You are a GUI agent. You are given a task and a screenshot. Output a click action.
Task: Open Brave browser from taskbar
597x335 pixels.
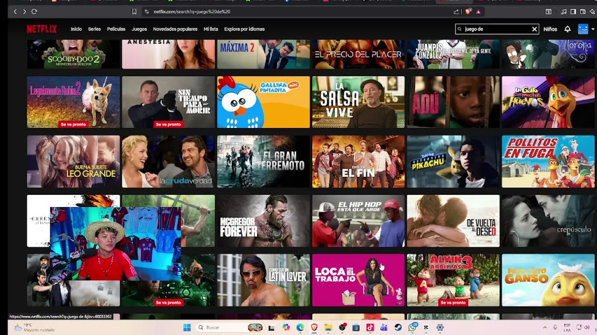coord(314,328)
